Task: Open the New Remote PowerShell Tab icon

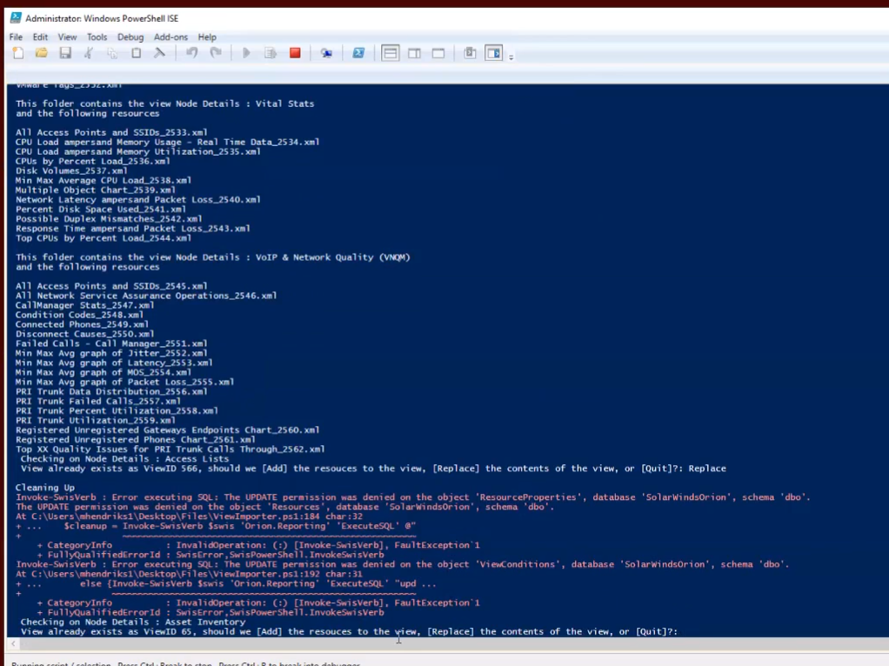Action: (326, 53)
